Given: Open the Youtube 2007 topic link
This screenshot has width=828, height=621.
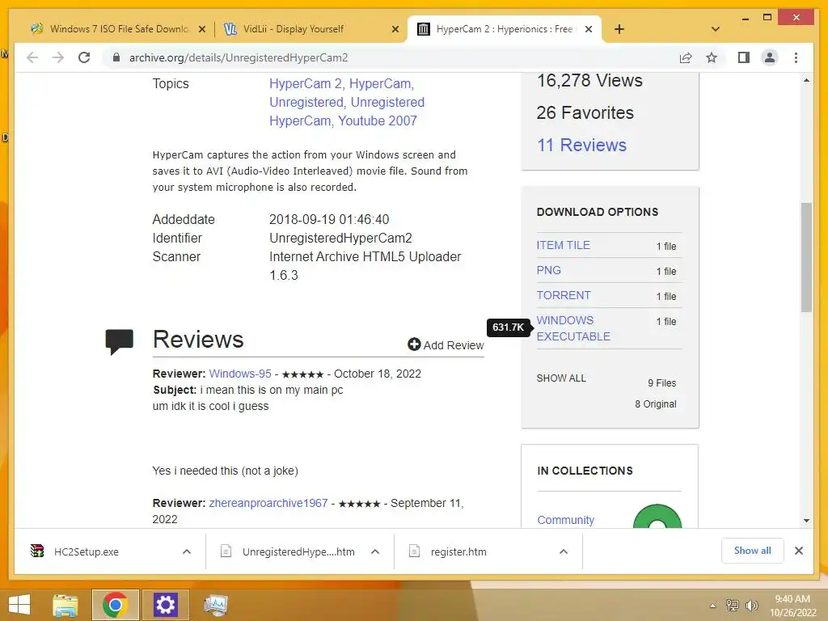Looking at the screenshot, I should click(377, 121).
